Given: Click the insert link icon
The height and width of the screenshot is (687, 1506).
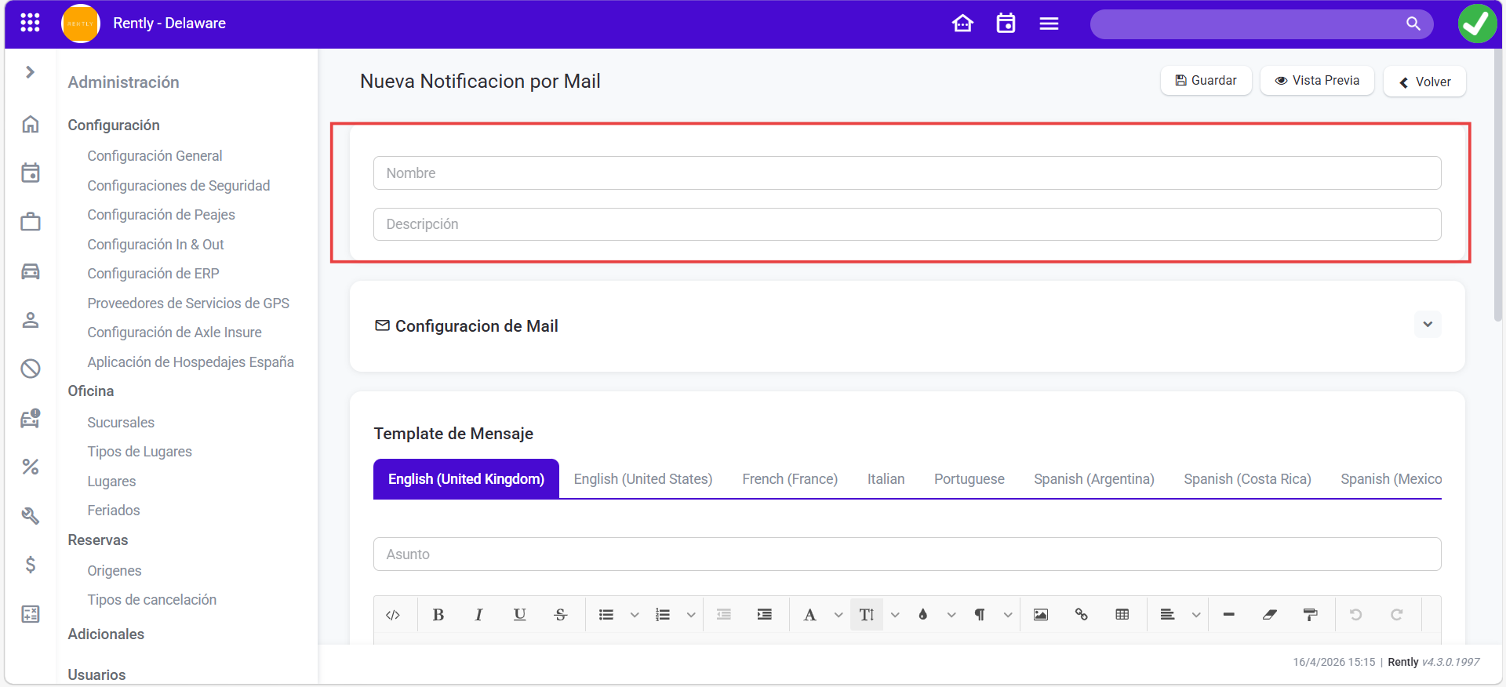Looking at the screenshot, I should coord(1082,615).
